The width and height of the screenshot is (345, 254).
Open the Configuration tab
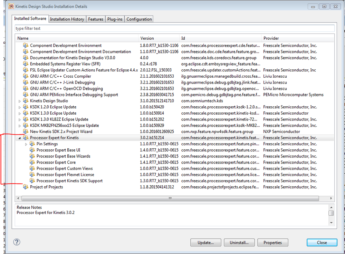click(139, 19)
